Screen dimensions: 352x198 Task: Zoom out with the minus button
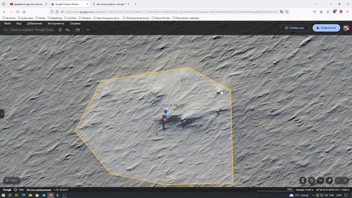pos(338,180)
